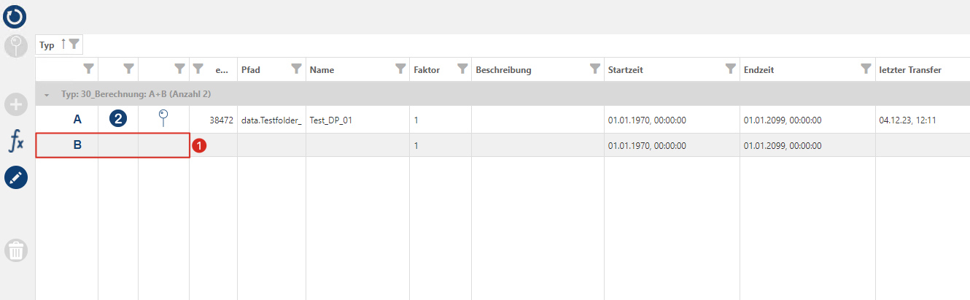
Task: Click the refresh circular arrow icon
Action: tap(16, 15)
